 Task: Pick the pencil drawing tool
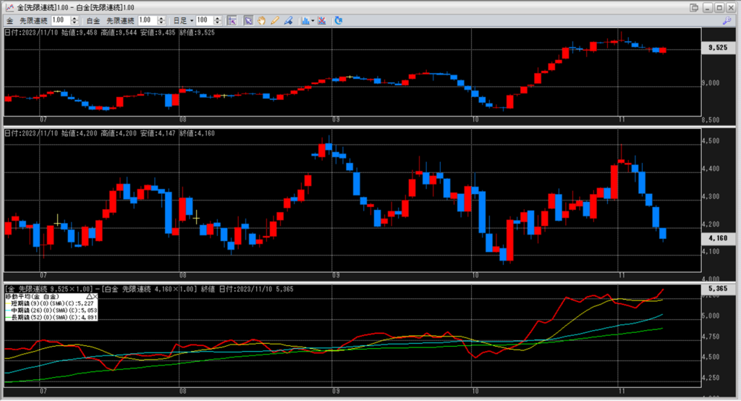coord(275,20)
